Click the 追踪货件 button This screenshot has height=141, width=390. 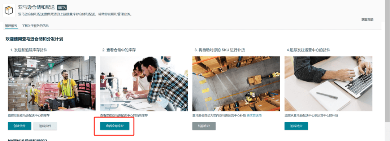coord(45,126)
